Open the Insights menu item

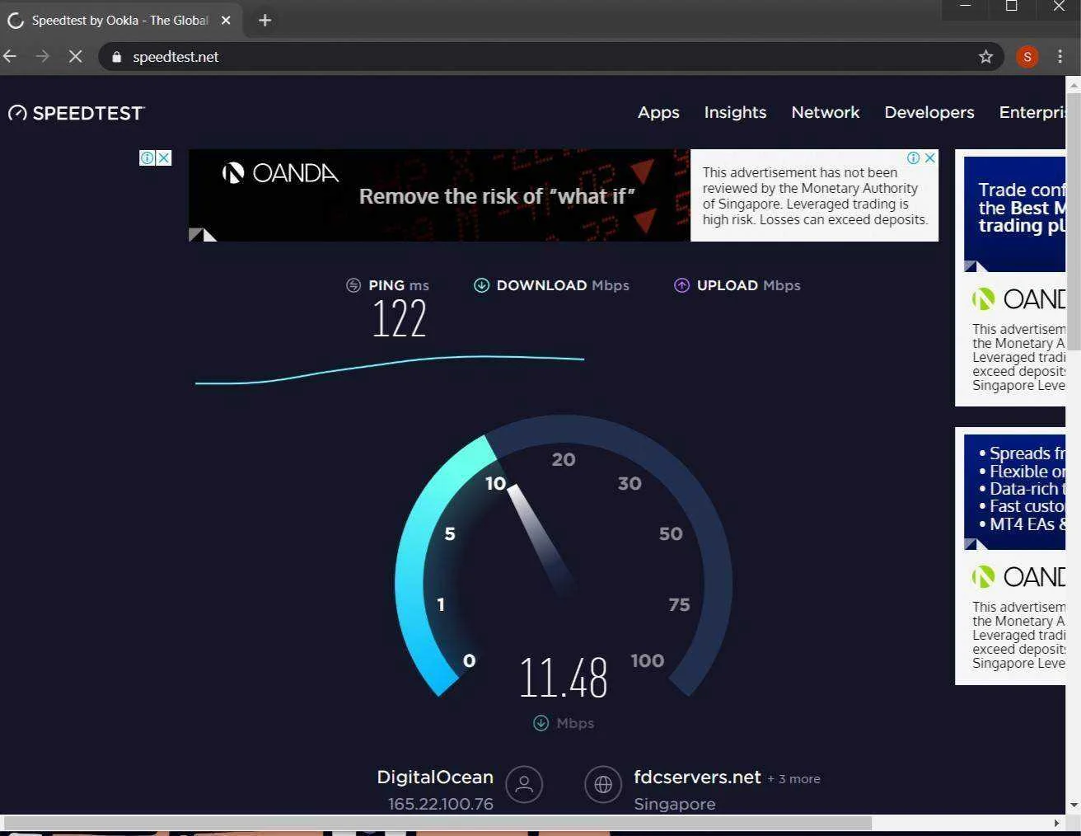(735, 112)
